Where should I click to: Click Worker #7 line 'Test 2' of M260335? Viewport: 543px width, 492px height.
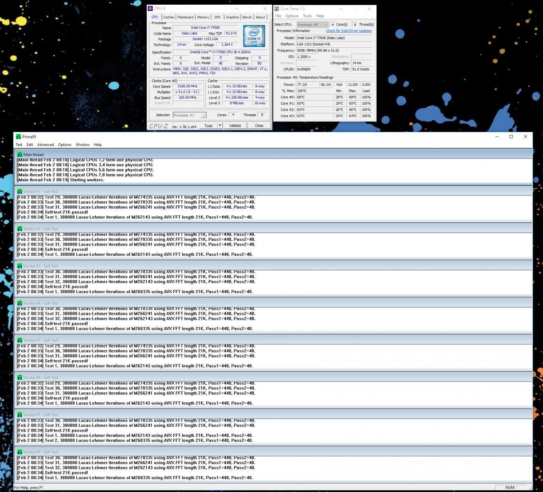pyautogui.click(x=135, y=441)
